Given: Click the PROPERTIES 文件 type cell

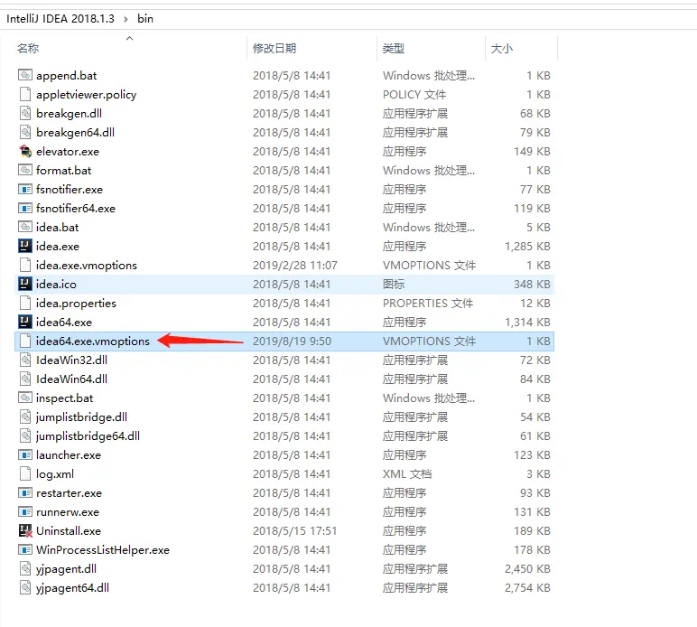Looking at the screenshot, I should click(x=428, y=303).
